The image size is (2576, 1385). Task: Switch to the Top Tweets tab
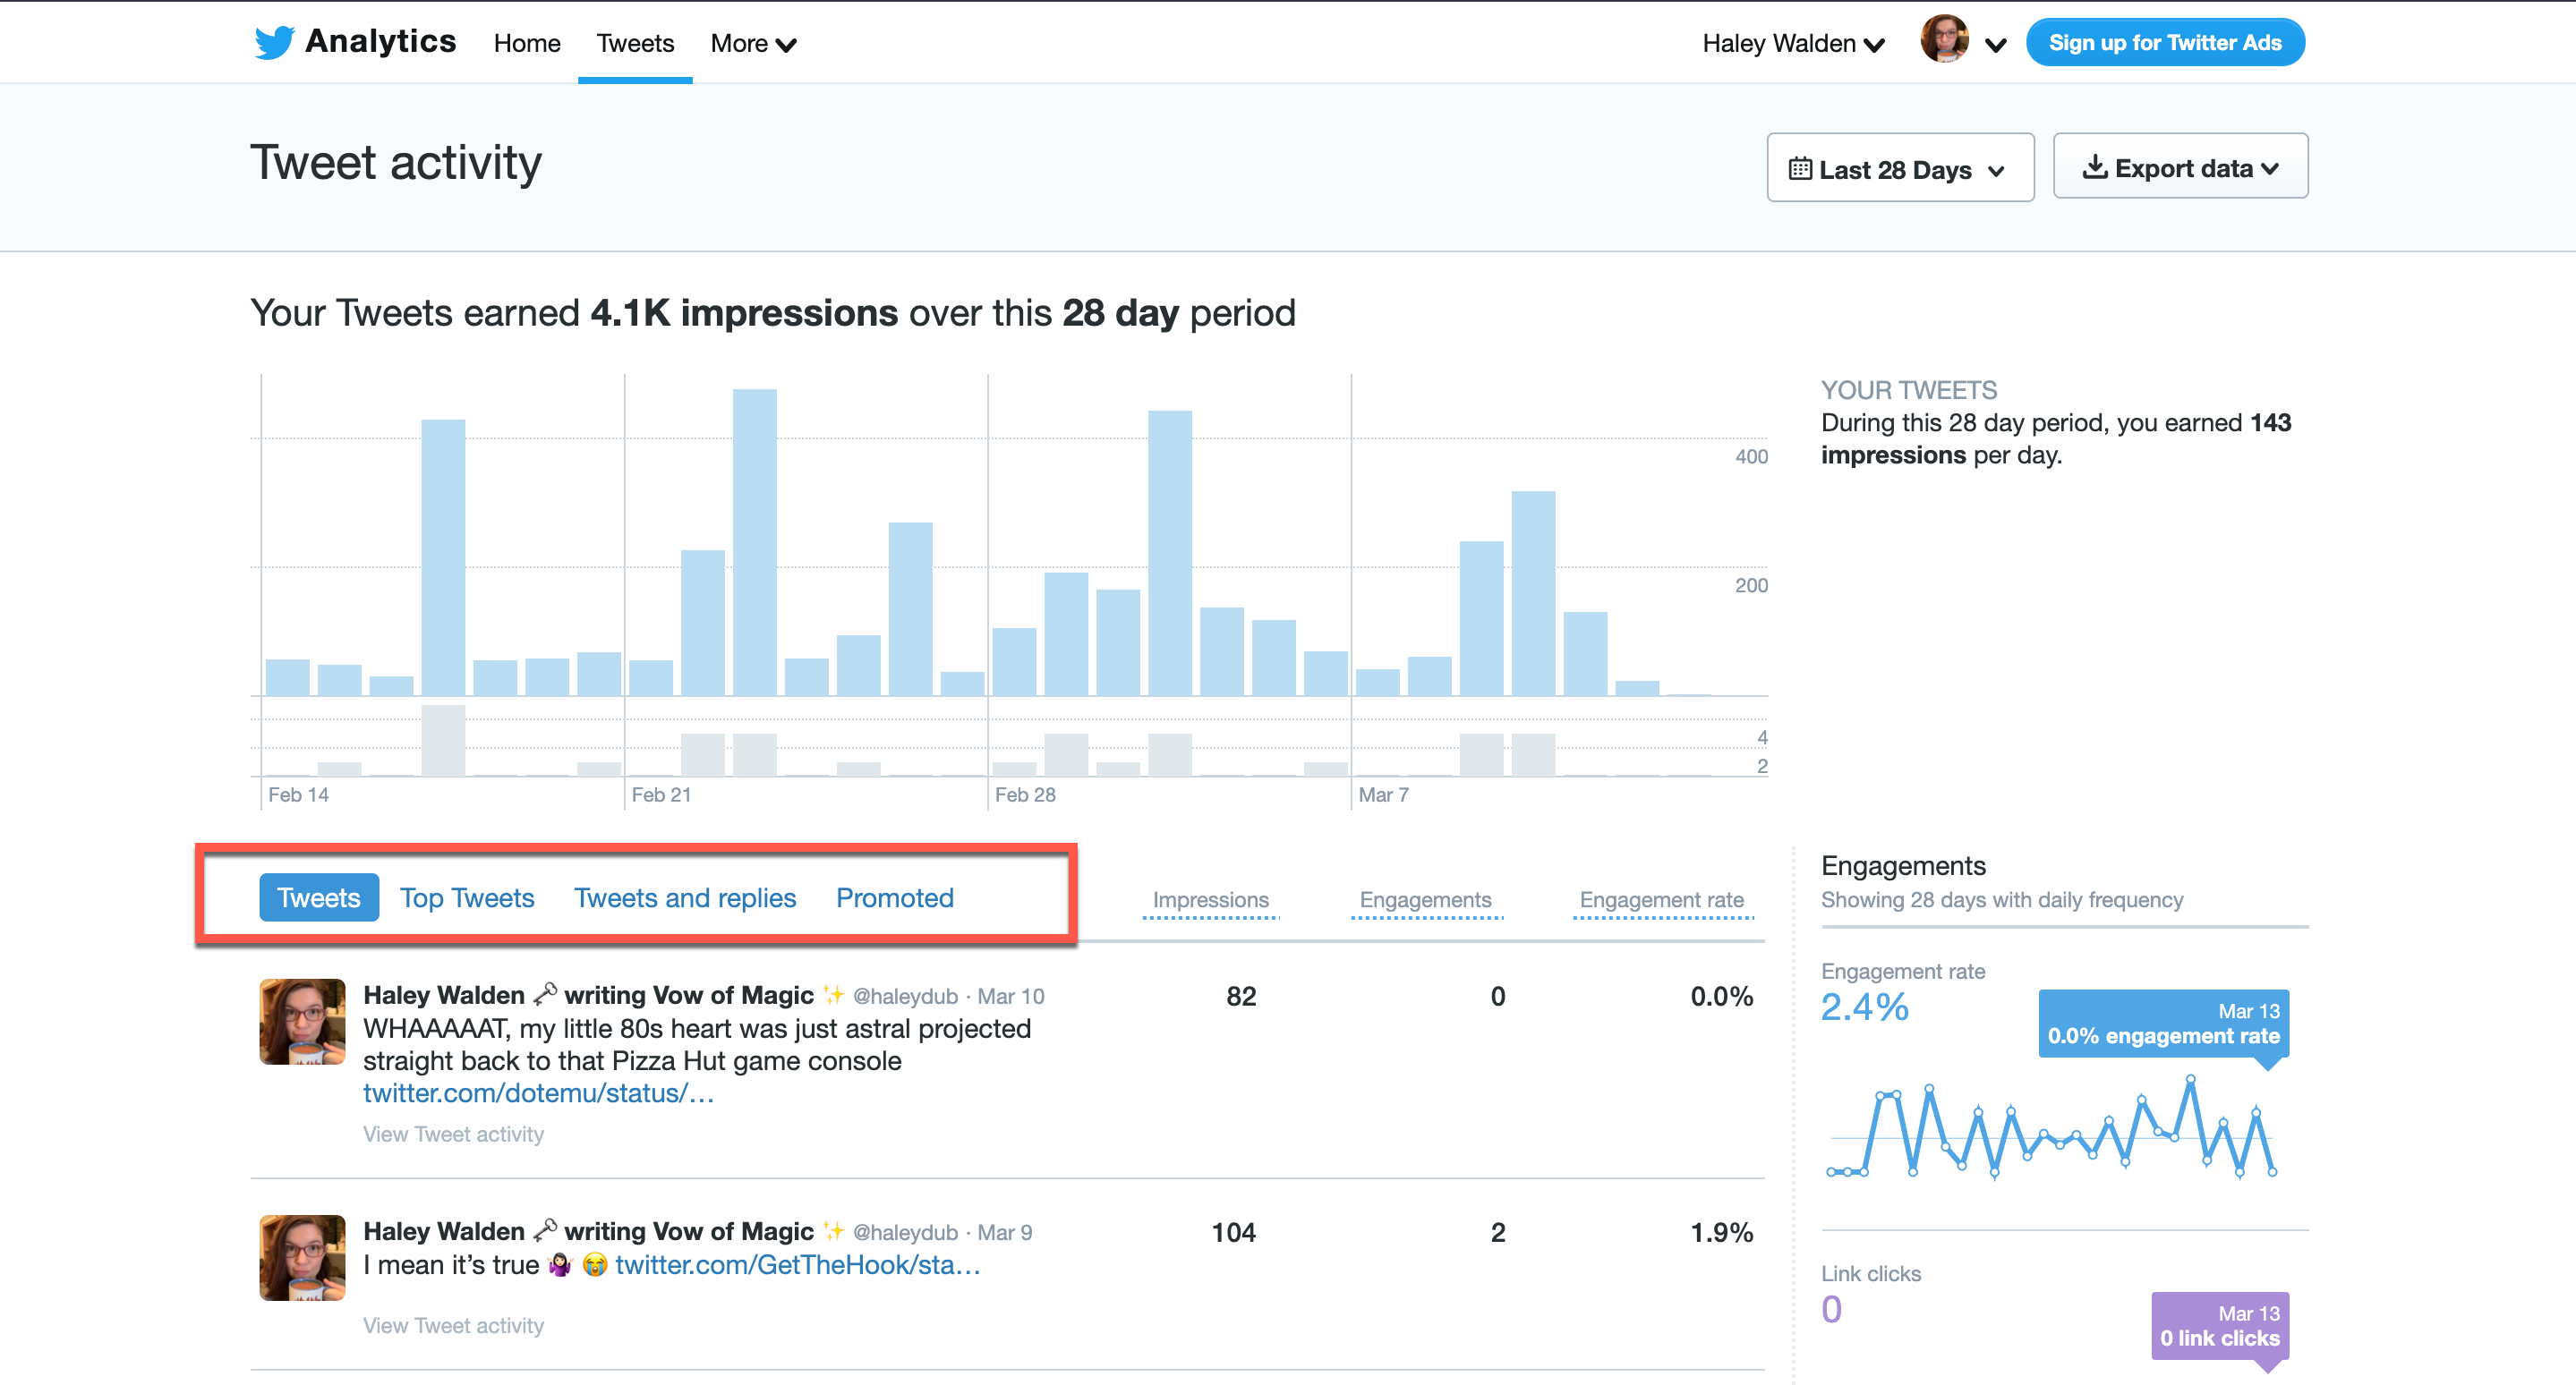coord(467,897)
